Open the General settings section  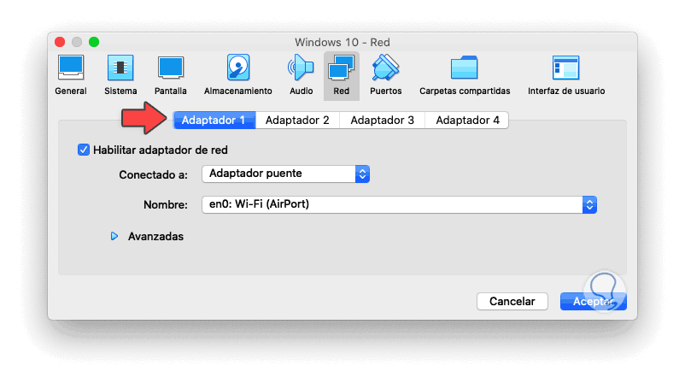tap(71, 75)
